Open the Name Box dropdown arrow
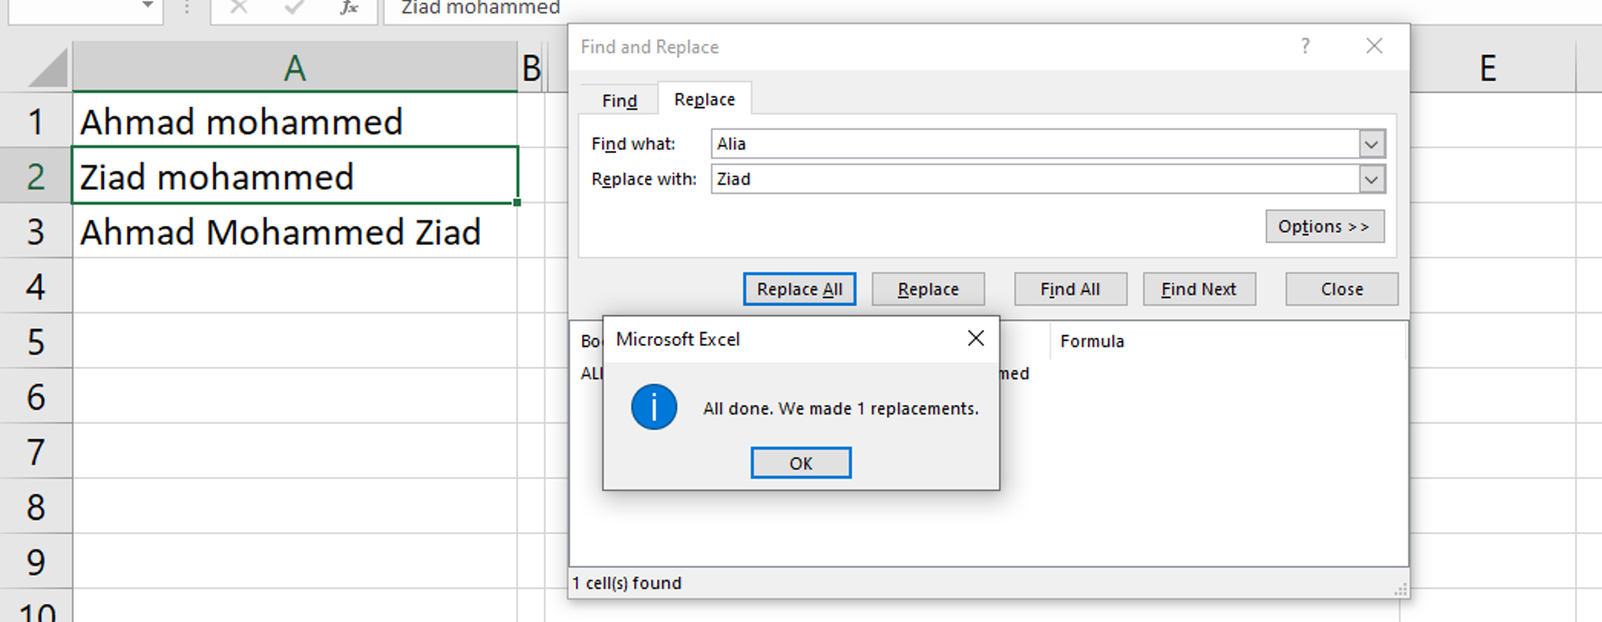 coord(147,5)
